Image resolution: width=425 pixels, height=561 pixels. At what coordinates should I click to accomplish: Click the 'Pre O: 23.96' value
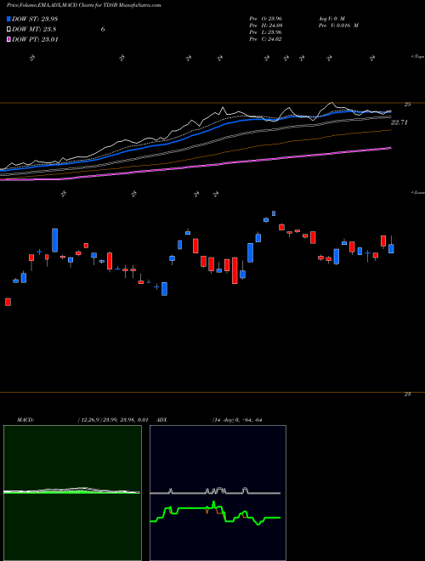point(265,19)
